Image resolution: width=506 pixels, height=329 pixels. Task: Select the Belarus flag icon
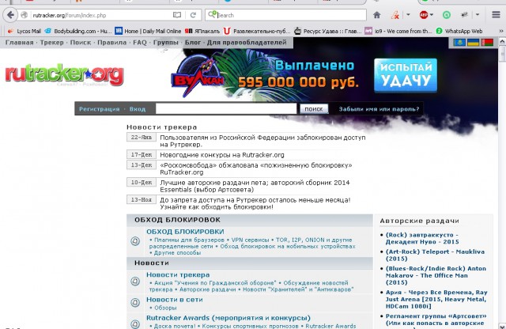(487, 42)
